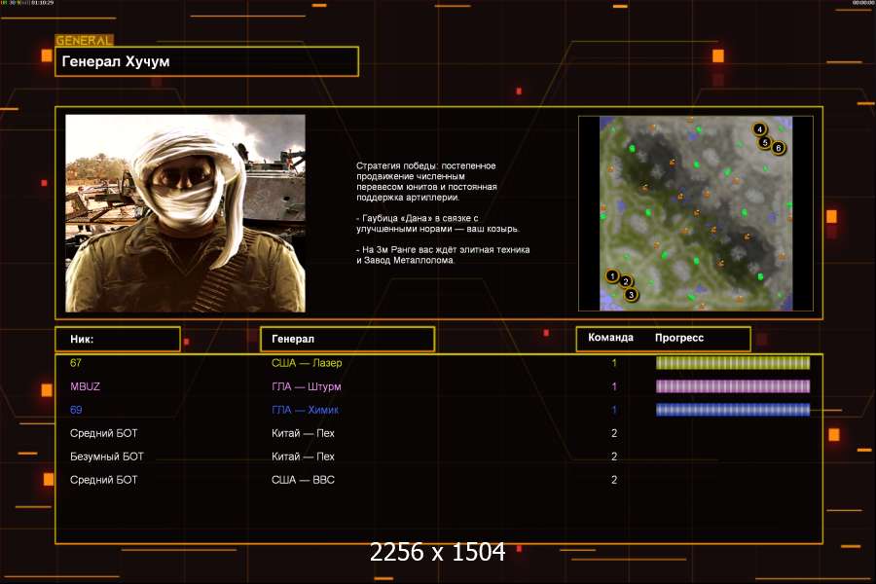876x584 pixels.
Task: Click 'США — Лазер' general entry
Action: point(307,363)
